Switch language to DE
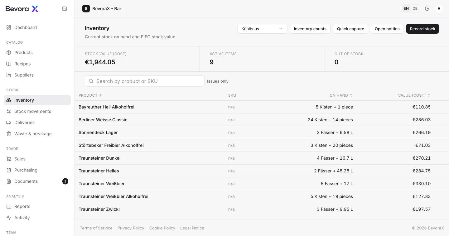The width and height of the screenshot is (449, 236). tap(415, 9)
